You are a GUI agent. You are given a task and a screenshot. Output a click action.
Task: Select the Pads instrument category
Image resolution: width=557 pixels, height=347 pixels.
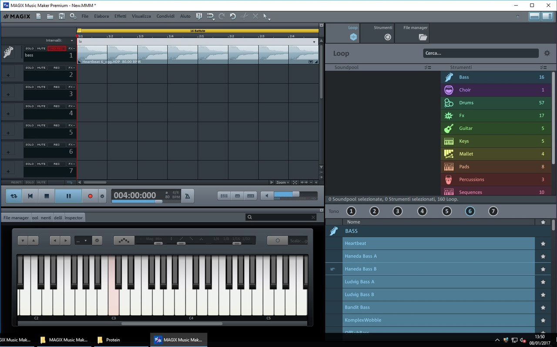[496, 167]
